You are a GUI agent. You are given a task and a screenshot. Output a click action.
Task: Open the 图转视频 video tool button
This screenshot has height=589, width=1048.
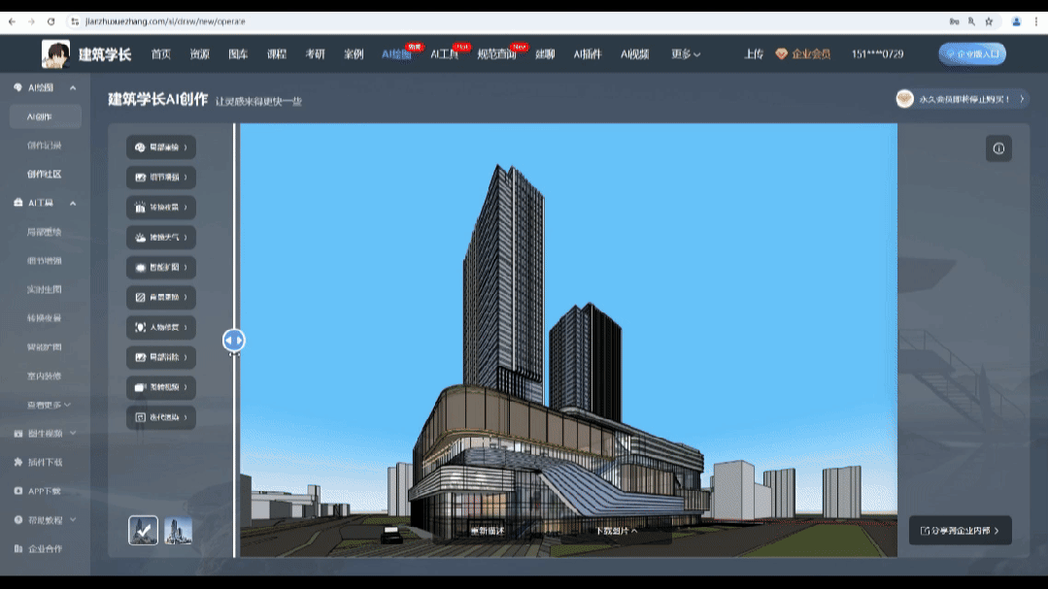[x=161, y=387]
